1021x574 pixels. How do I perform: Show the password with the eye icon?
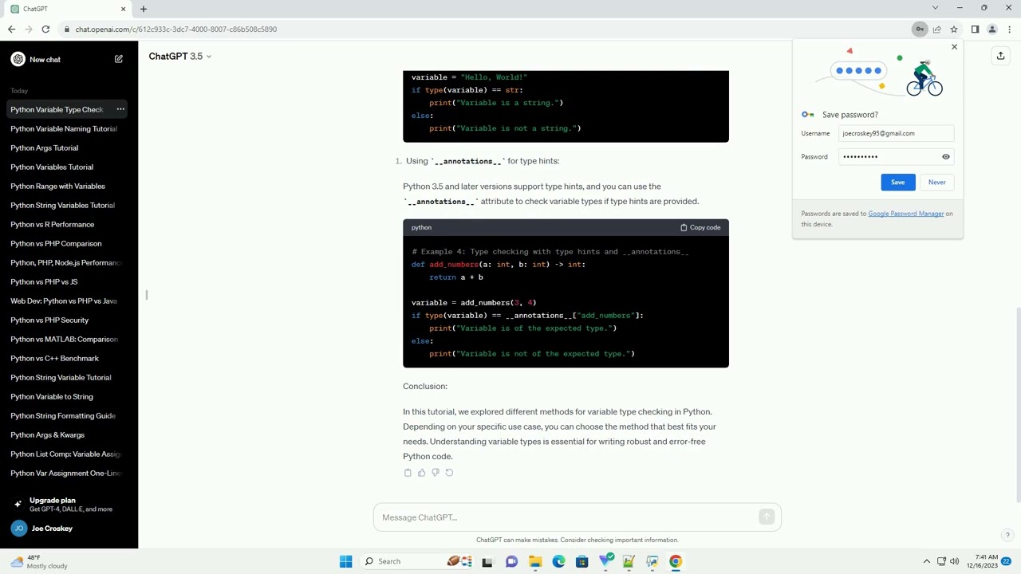(946, 157)
